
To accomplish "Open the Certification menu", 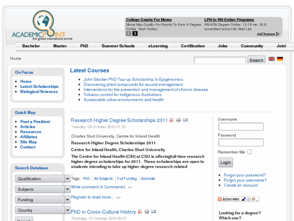I will (193, 46).
